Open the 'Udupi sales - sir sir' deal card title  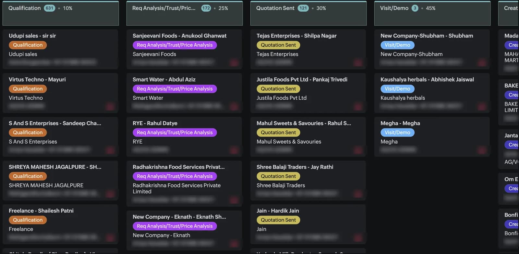tap(32, 36)
